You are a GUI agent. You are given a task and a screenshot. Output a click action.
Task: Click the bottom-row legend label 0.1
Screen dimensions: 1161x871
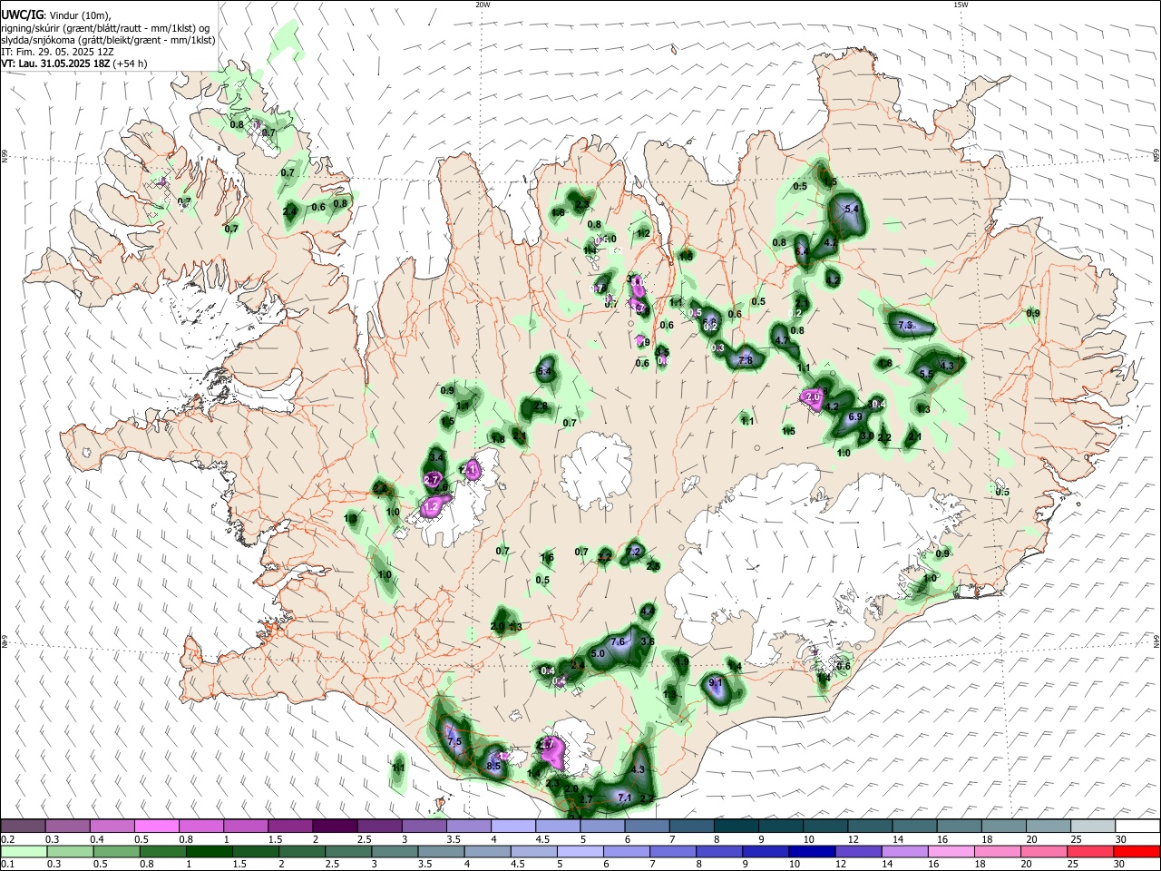pyautogui.click(x=7, y=865)
